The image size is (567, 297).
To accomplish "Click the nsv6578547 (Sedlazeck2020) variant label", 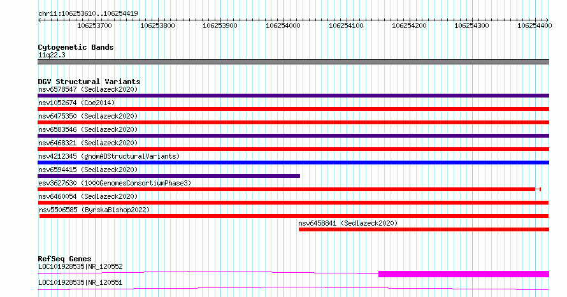I will (88, 89).
